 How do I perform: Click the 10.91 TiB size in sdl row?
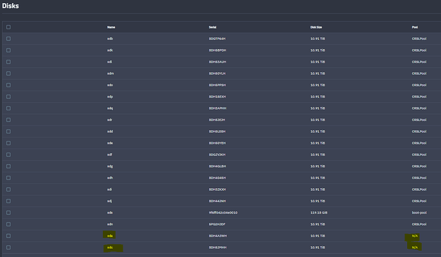click(318, 62)
